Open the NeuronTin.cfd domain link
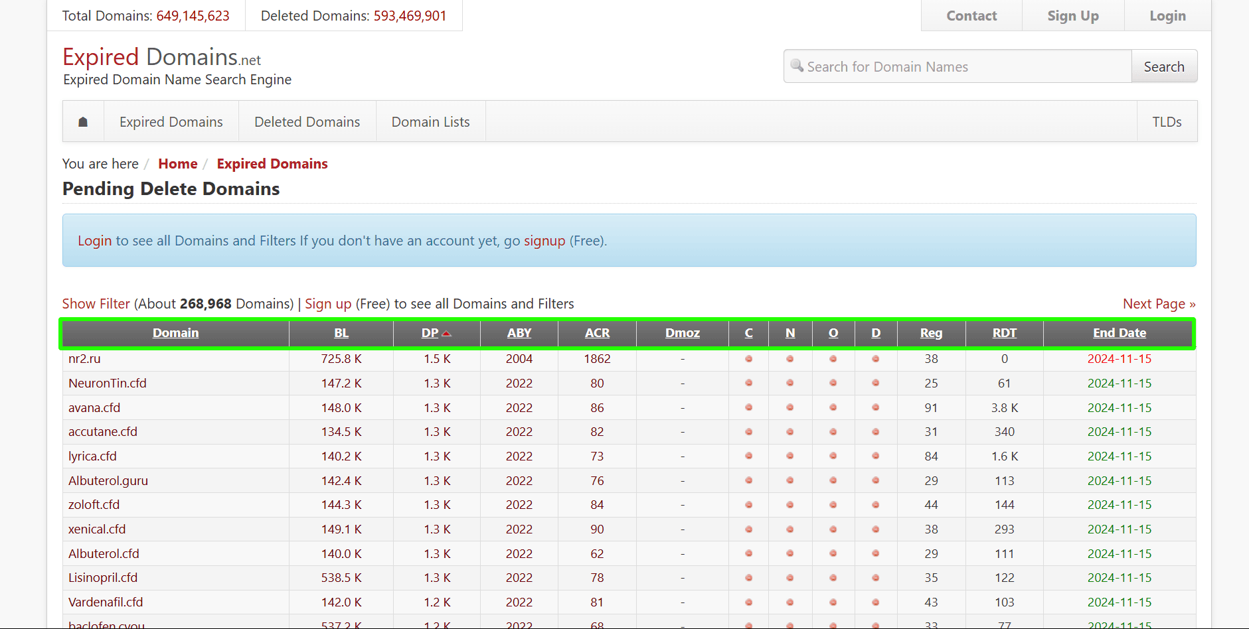Screen dimensions: 1249x629 (108, 384)
